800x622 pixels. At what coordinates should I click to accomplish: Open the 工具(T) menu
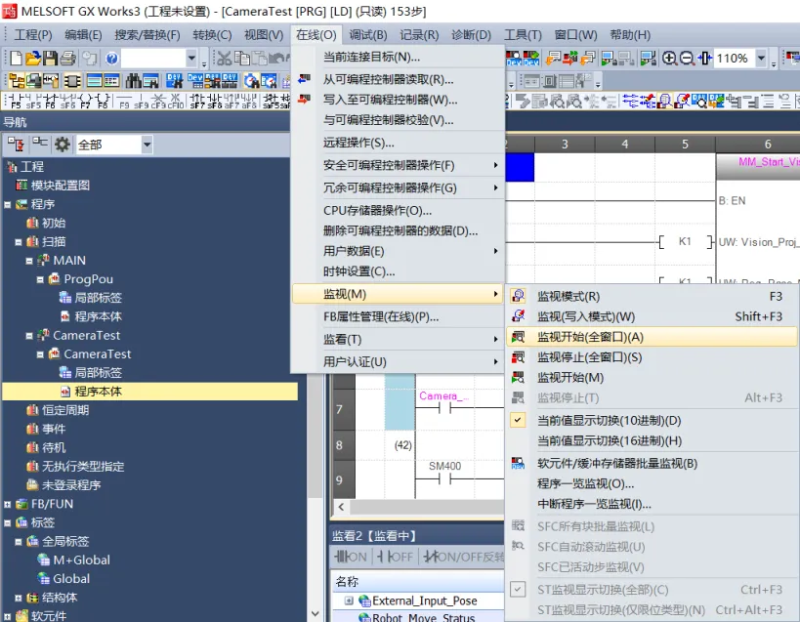(x=523, y=35)
